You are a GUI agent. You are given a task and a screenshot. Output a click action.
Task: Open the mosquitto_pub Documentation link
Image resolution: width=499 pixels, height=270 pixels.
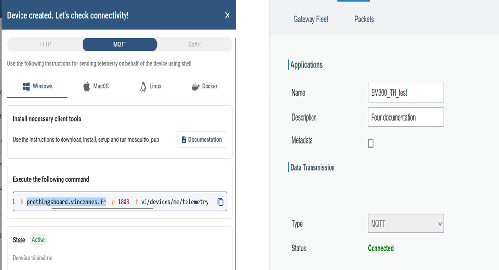coord(202,140)
